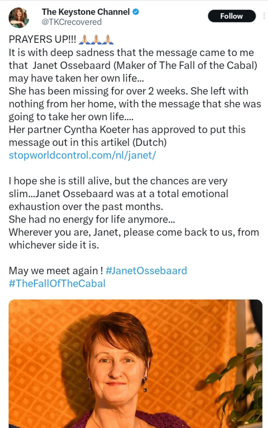This screenshot has height=428, width=268.
Task: Click The Keystone Channel display name
Action: [85, 12]
